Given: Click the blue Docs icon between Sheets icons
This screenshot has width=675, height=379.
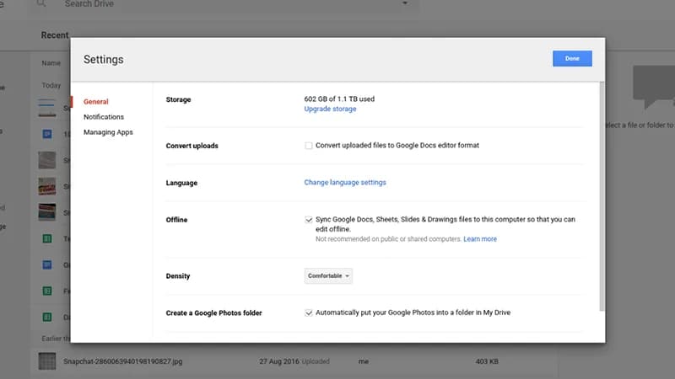Looking at the screenshot, I should click(x=47, y=265).
